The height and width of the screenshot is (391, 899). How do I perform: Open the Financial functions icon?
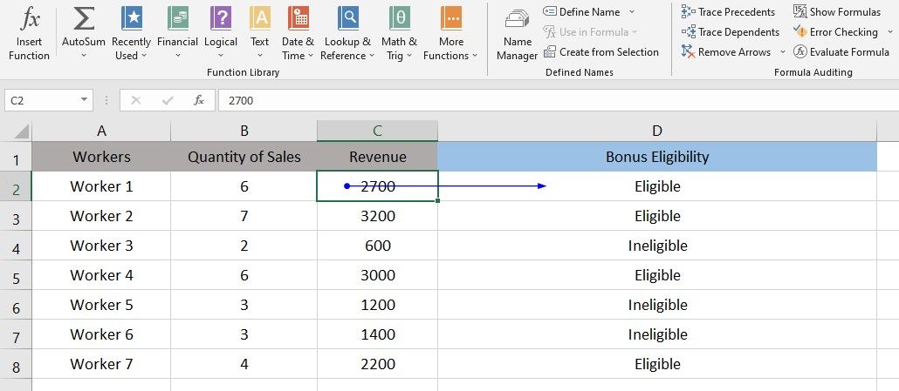click(x=177, y=18)
